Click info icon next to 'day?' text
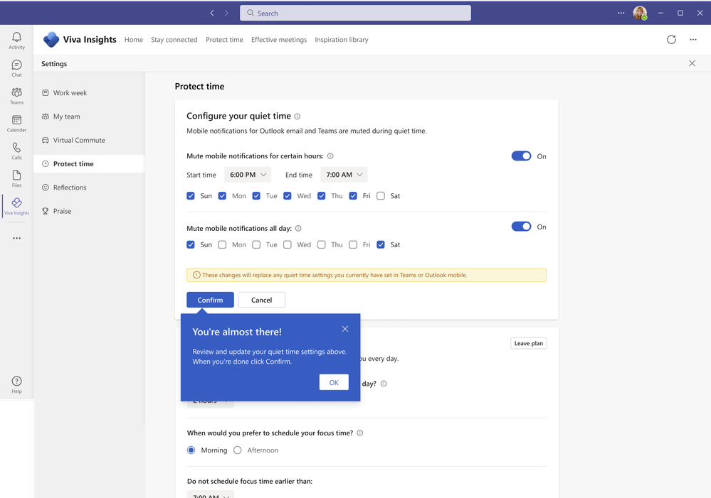Image resolution: width=711 pixels, height=498 pixels. click(x=384, y=384)
